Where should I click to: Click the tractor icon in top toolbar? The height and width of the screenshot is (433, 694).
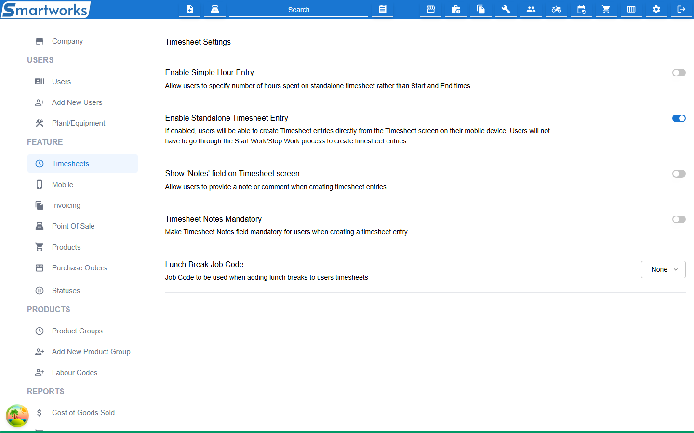point(556,9)
